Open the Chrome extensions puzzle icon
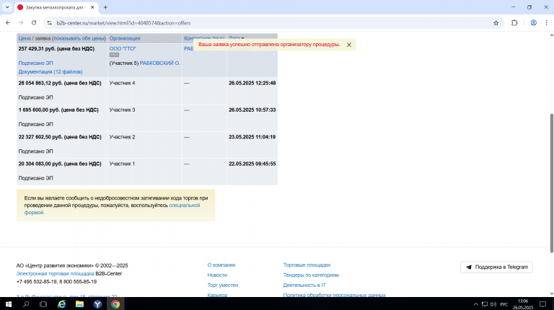554x310 pixels. coord(514,23)
